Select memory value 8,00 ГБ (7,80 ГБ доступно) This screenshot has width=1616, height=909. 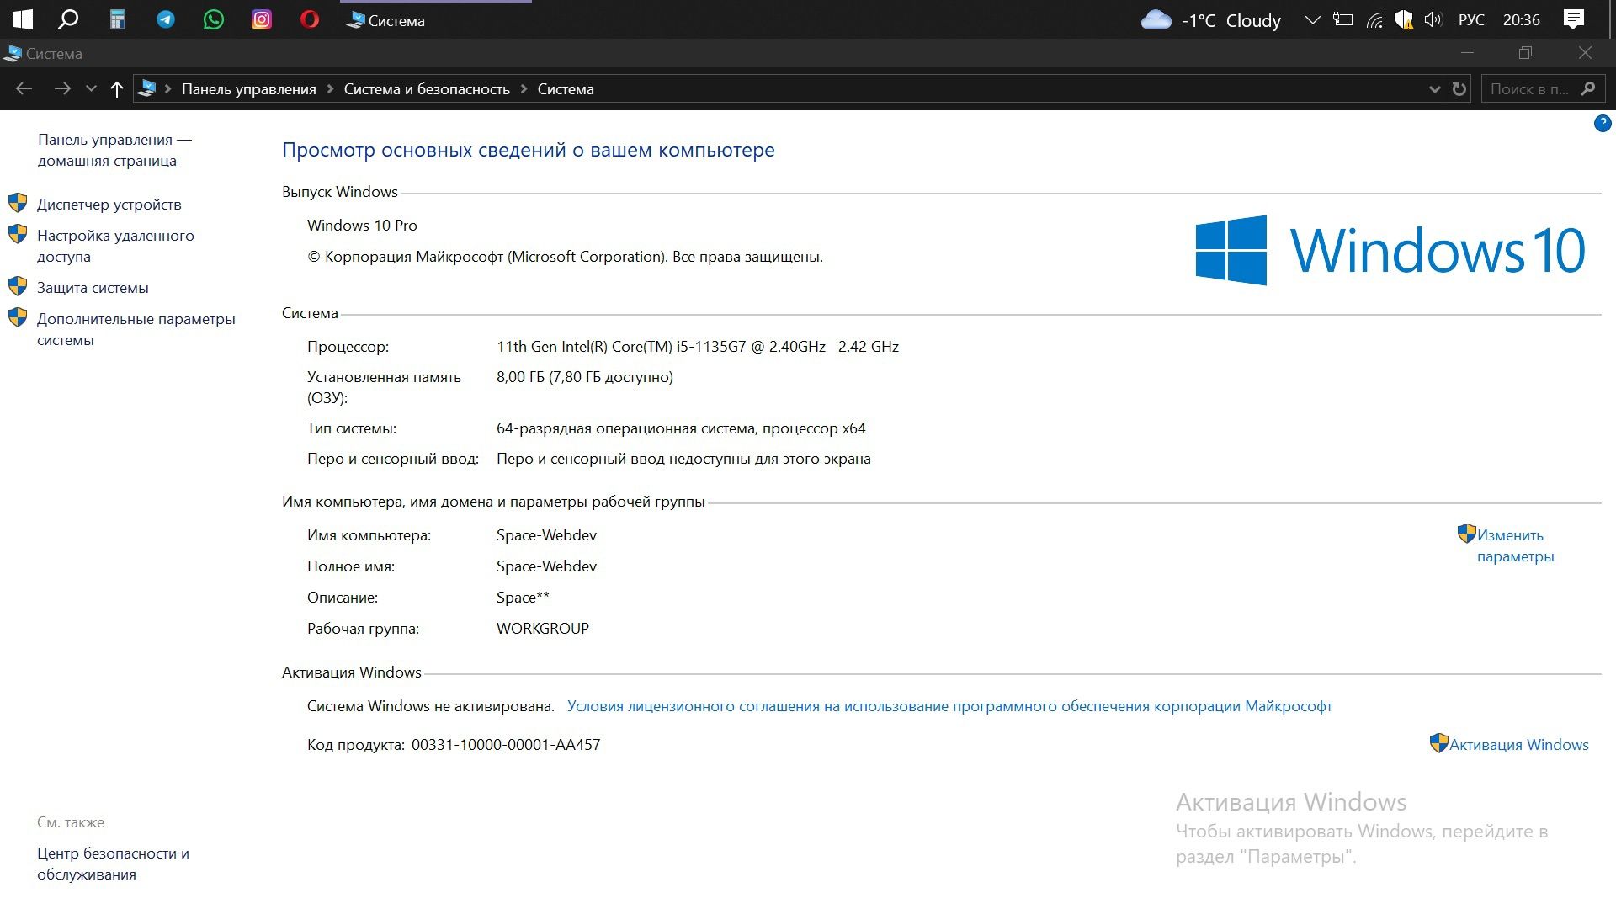[x=585, y=377]
